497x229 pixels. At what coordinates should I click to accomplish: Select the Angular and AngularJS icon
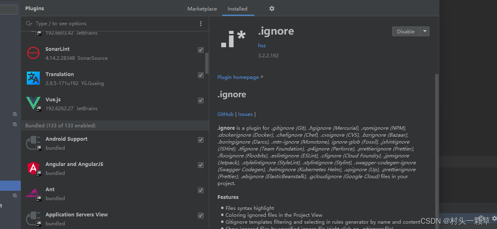point(33,168)
